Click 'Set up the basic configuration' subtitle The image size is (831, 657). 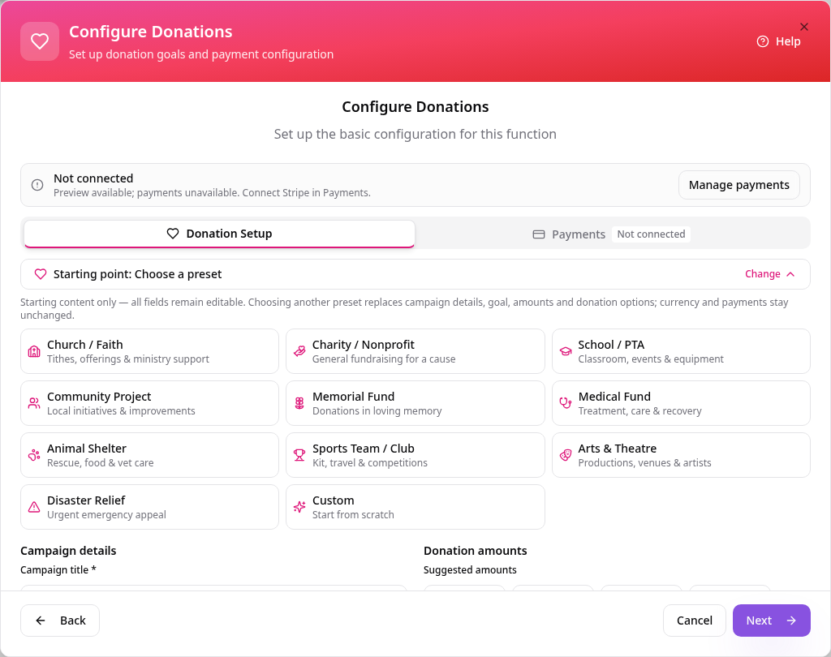point(415,134)
